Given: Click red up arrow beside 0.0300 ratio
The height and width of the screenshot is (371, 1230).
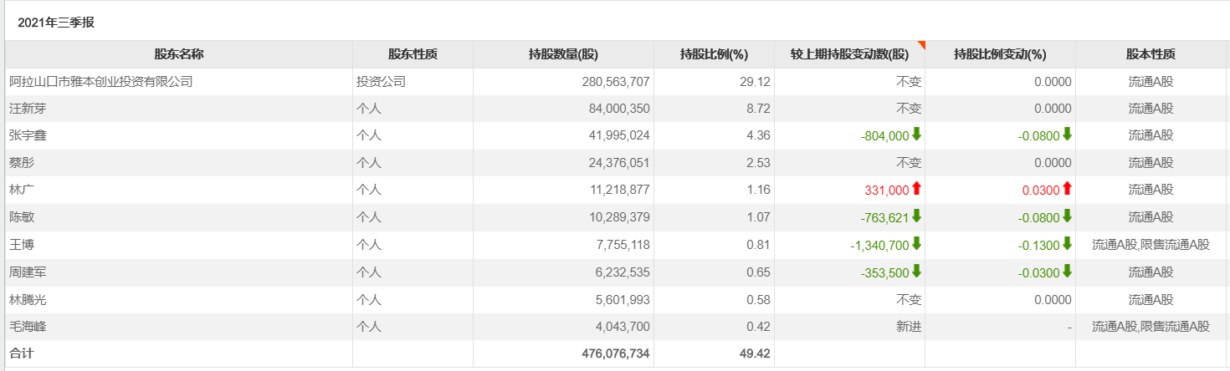Looking at the screenshot, I should [x=1067, y=189].
